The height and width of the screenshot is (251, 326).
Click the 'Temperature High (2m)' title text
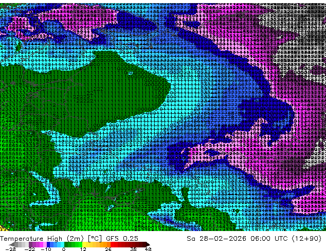click(x=42, y=239)
